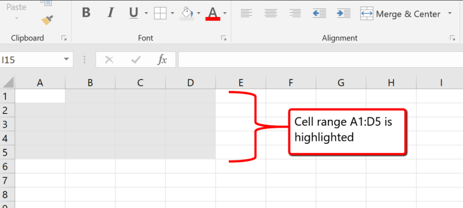Click Merge & Center button
The height and width of the screenshot is (208, 463).
400,14
